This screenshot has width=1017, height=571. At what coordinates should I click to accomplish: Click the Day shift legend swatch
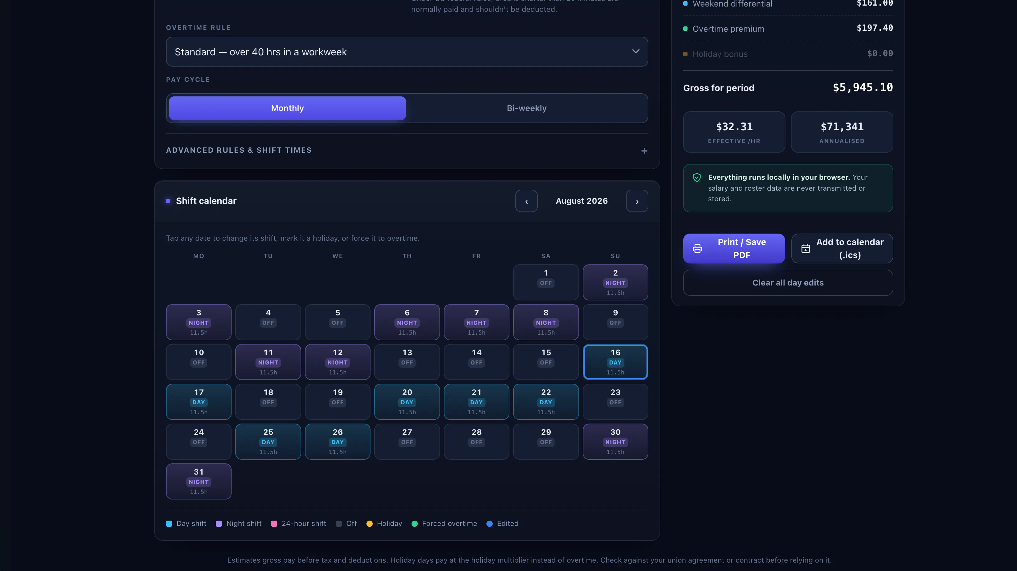click(169, 524)
